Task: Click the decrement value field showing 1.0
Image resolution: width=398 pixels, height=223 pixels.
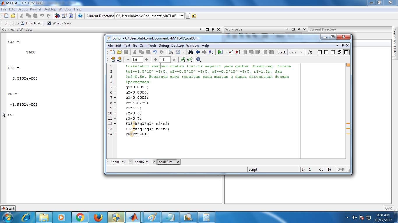Action: point(137,60)
